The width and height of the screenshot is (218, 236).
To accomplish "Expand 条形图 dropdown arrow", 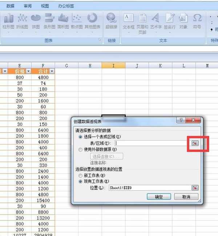I will [49, 32].
